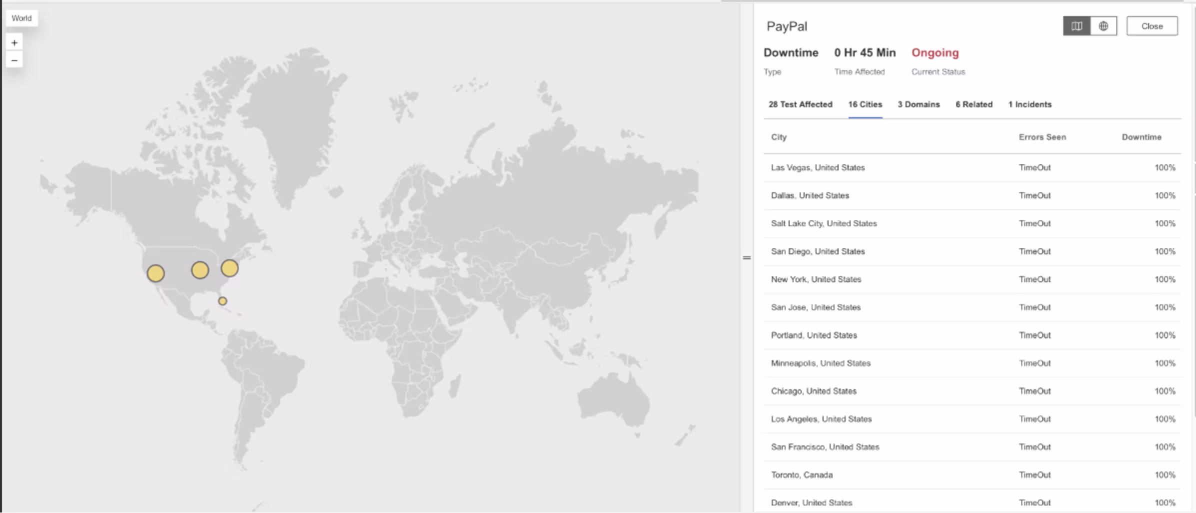
Task: Open the 1 Incidents tab
Action: pos(1030,104)
